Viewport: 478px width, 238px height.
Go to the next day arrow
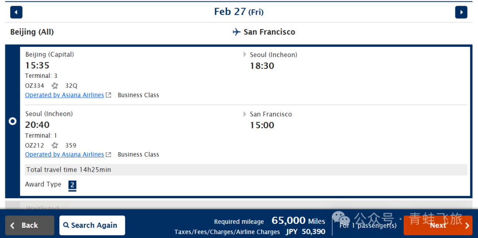(x=461, y=12)
